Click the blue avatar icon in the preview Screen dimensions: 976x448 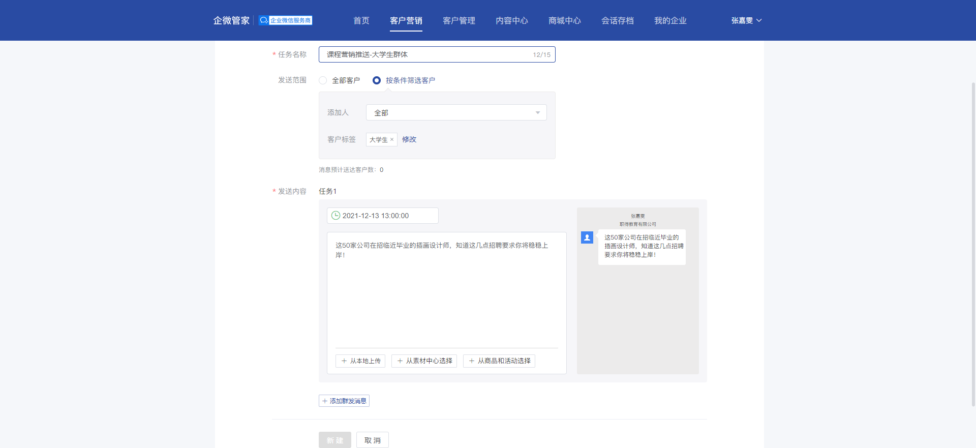pyautogui.click(x=587, y=237)
